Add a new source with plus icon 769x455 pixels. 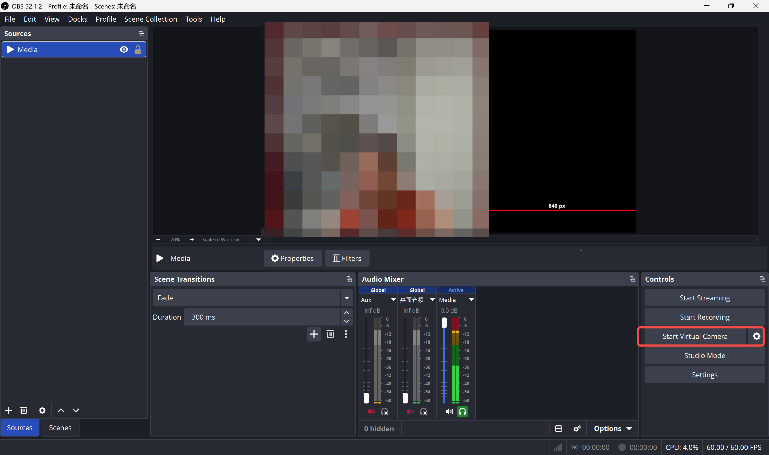click(9, 410)
